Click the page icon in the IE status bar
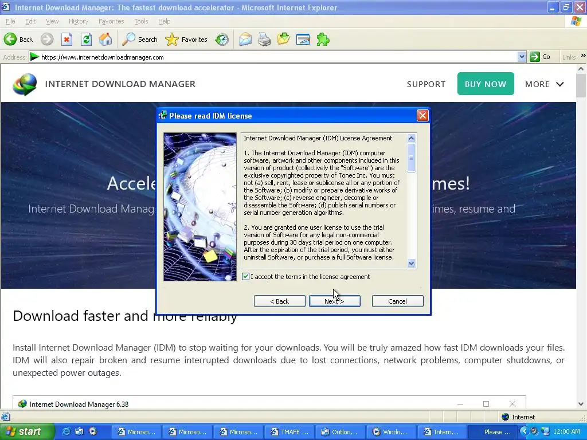The width and height of the screenshot is (587, 440). click(5, 417)
